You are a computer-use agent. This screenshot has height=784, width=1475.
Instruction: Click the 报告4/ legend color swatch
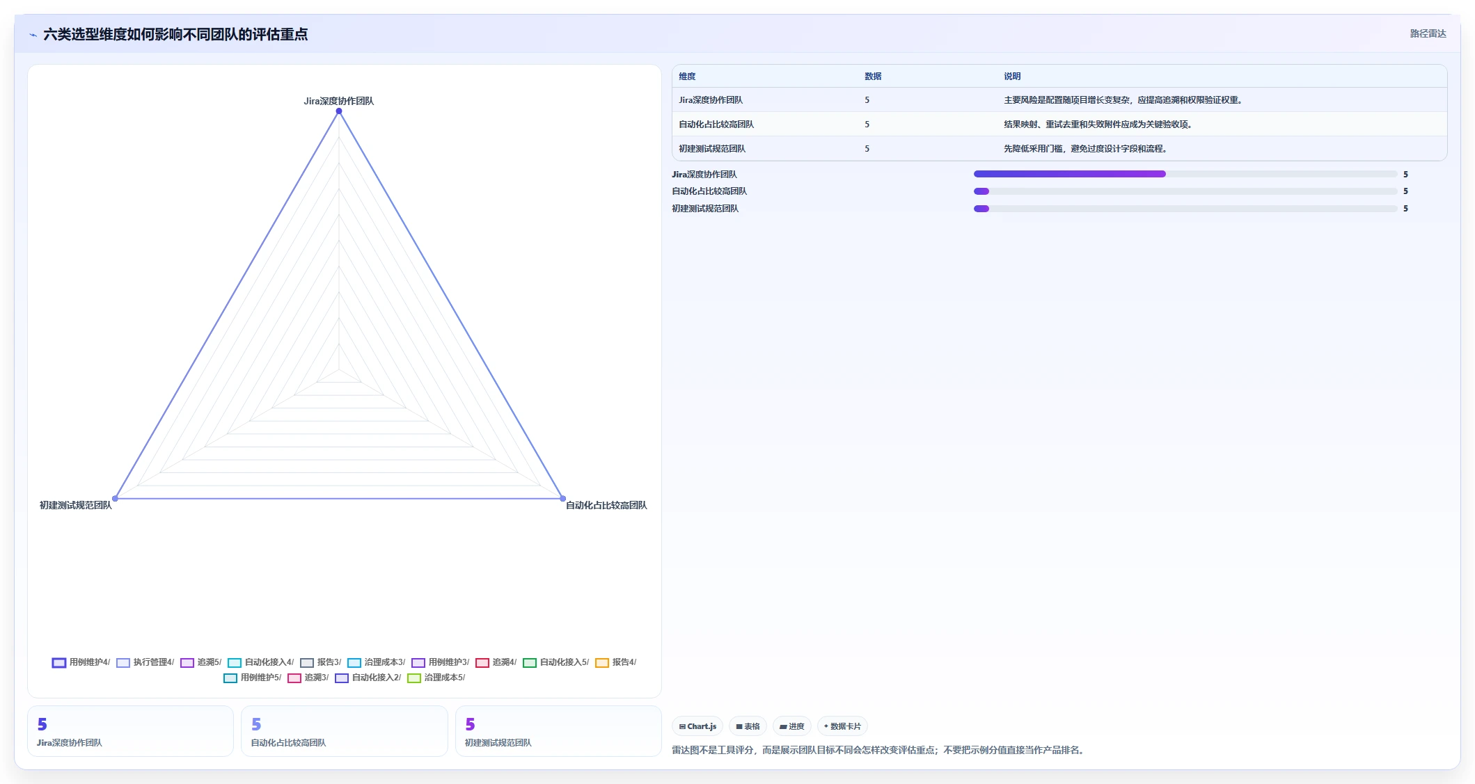point(602,662)
